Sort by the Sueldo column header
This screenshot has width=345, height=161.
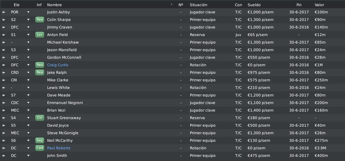click(254, 5)
